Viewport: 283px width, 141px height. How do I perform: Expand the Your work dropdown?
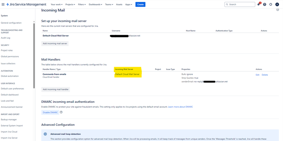pyautogui.click(x=56, y=5)
